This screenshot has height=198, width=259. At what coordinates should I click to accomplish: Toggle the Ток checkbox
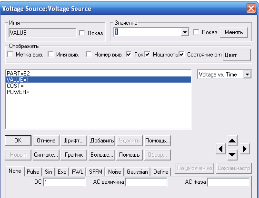pos(129,54)
